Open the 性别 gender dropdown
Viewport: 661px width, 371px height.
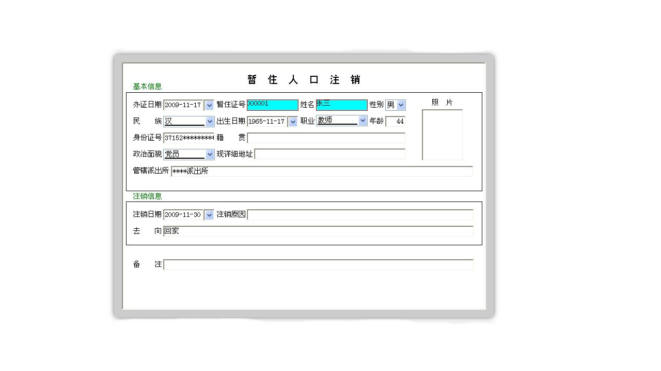(x=401, y=105)
